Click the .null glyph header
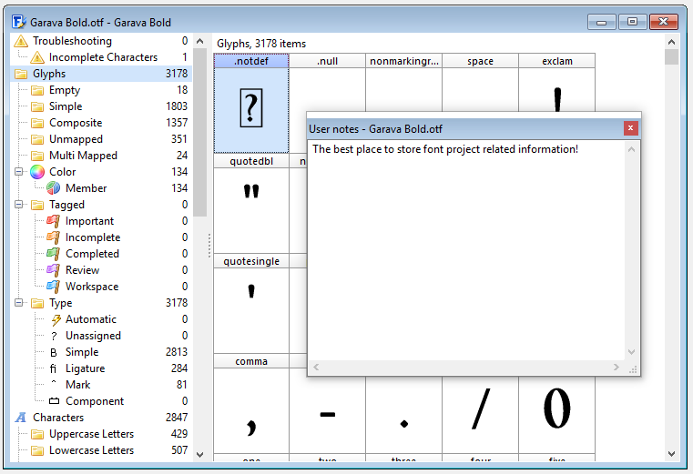Image resolution: width=693 pixels, height=474 pixels. pos(328,61)
